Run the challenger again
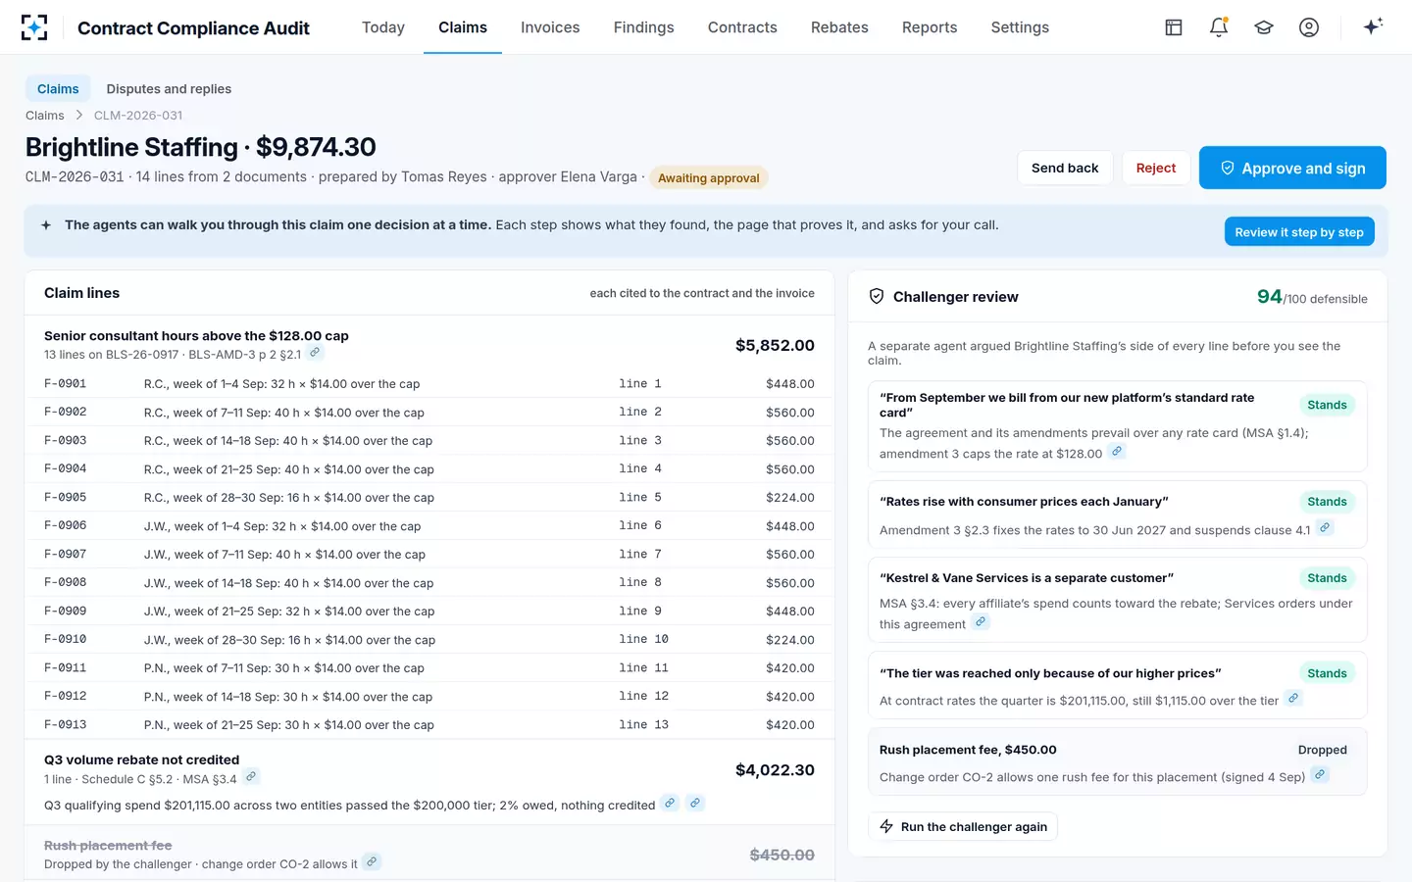 point(963,827)
